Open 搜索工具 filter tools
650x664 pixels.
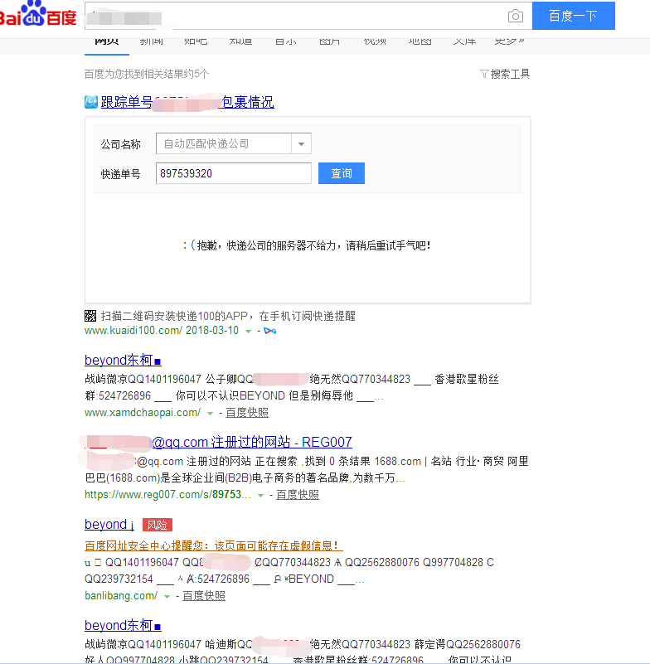coord(510,74)
